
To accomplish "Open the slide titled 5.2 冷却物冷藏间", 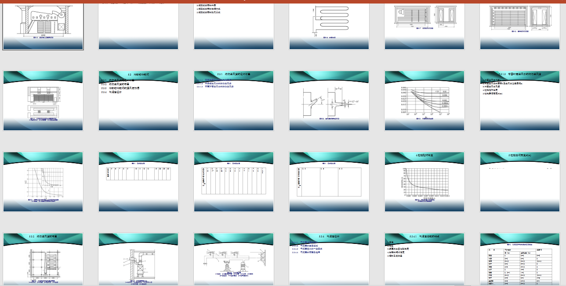I will click(138, 101).
